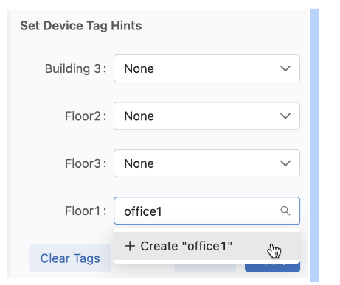The width and height of the screenshot is (340, 285).
Task: Select the Create "office1" option
Action: point(207,246)
